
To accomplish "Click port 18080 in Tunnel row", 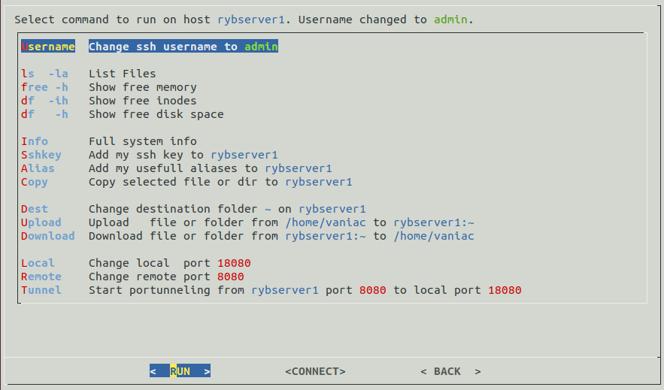I will (505, 290).
